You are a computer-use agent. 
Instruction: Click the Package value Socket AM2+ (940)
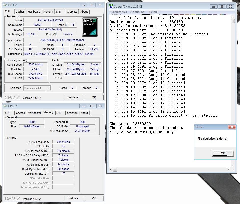pos(50,29)
